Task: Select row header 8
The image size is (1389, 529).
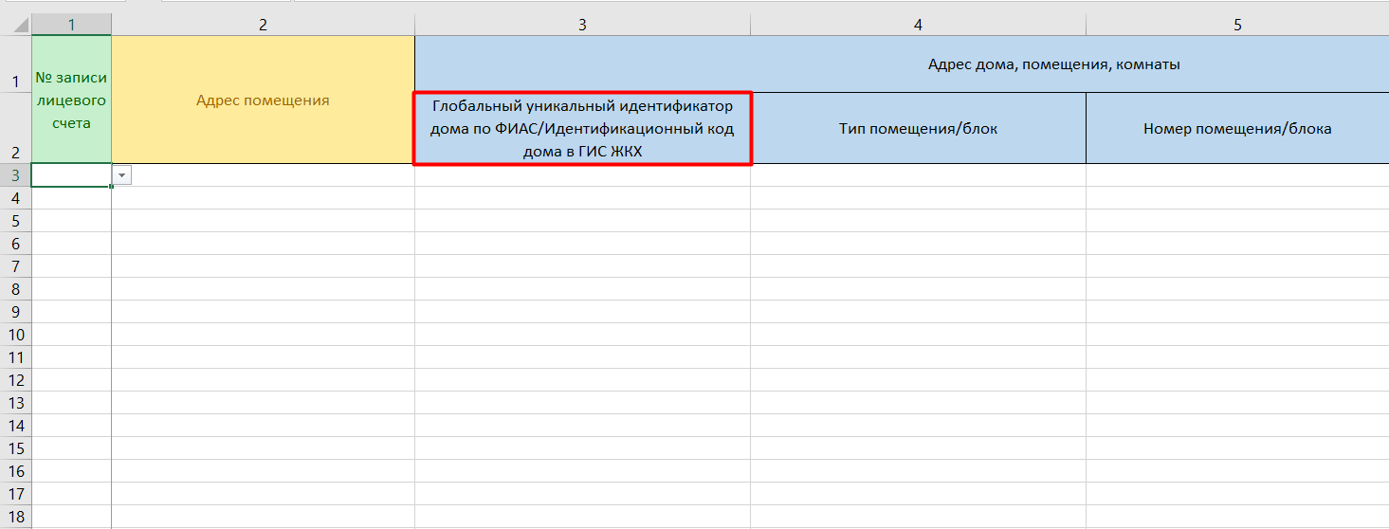Action: (15, 289)
